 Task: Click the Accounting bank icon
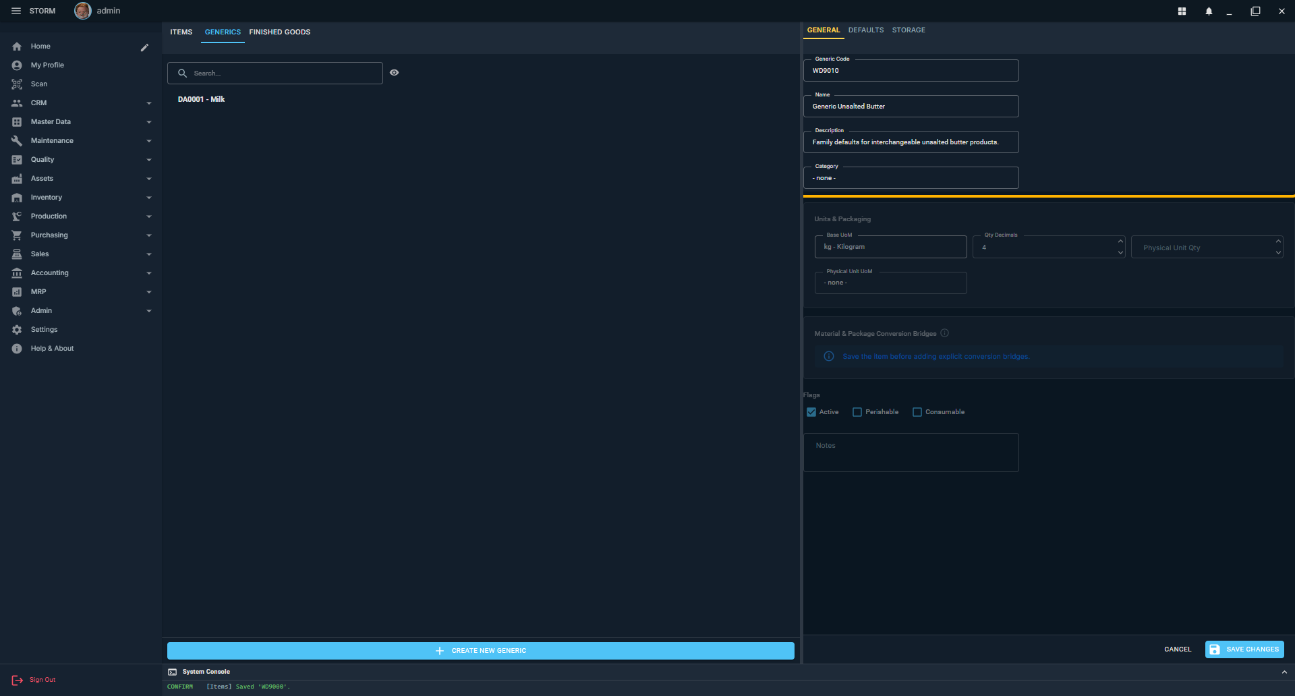pyautogui.click(x=17, y=273)
